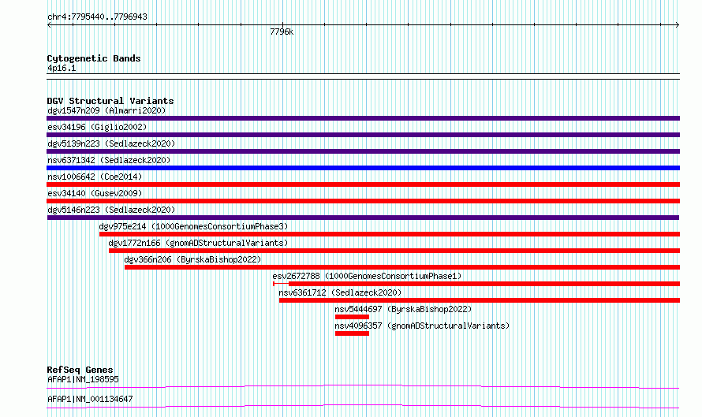Select the esv34196 (Giglio2002) variant label
The image size is (702, 417).
97,127
